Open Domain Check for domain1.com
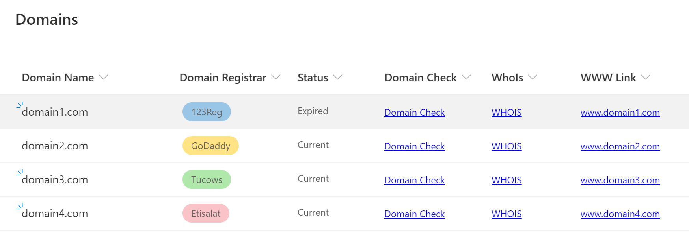Viewport: 689px width, 251px height. point(414,113)
